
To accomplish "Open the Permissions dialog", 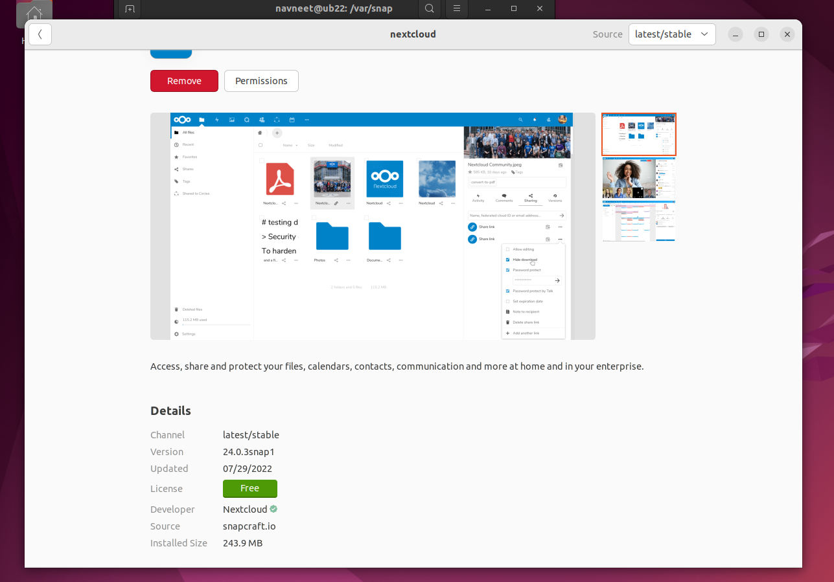I will (x=261, y=80).
